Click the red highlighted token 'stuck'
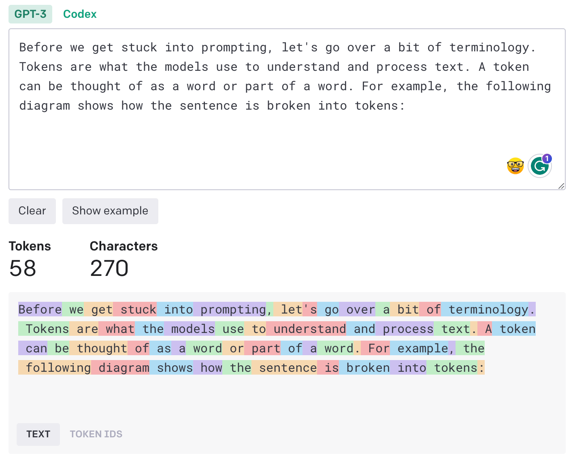The height and width of the screenshot is (462, 575). pos(138,309)
